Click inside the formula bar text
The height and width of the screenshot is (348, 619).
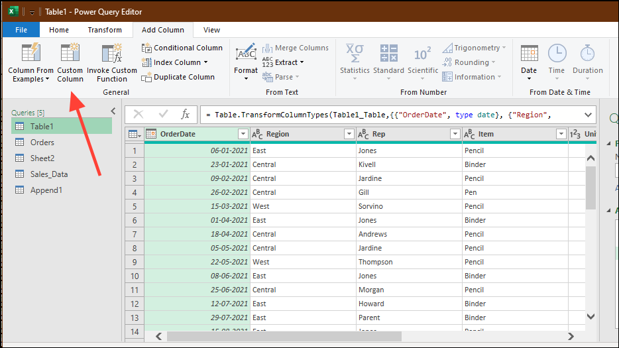coord(378,115)
